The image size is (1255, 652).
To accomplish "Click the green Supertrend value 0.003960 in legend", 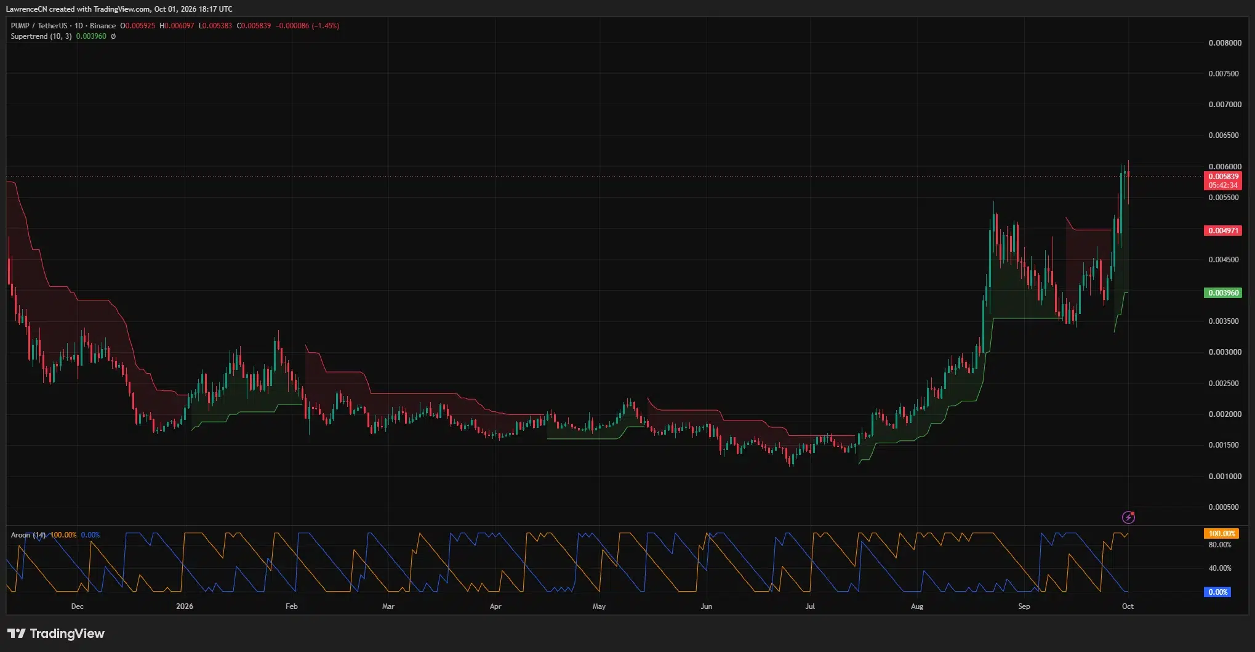I will click(x=91, y=36).
